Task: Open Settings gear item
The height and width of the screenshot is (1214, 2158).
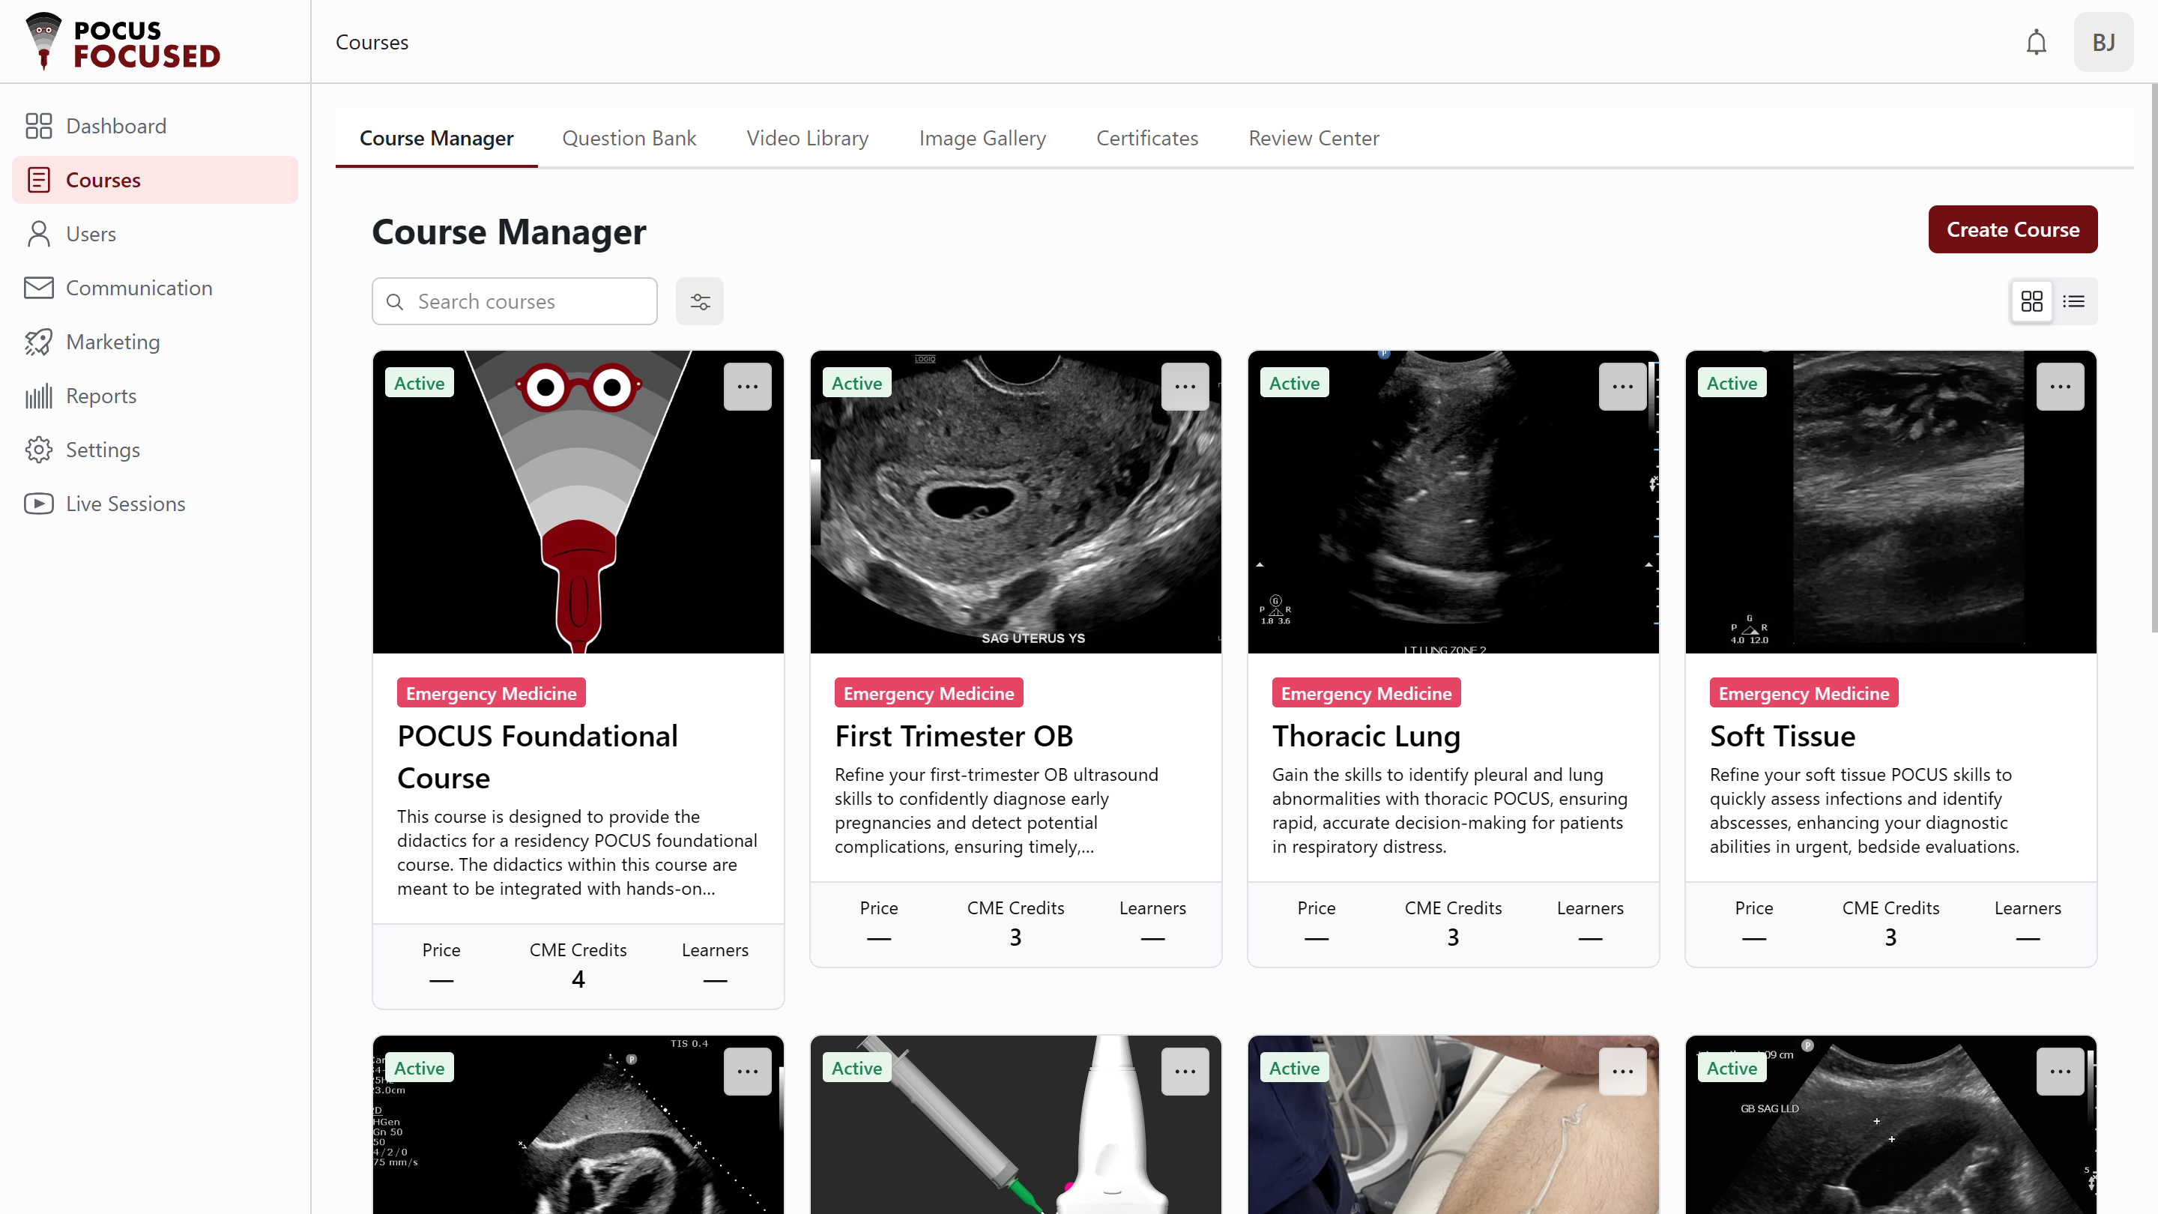Action: click(155, 450)
